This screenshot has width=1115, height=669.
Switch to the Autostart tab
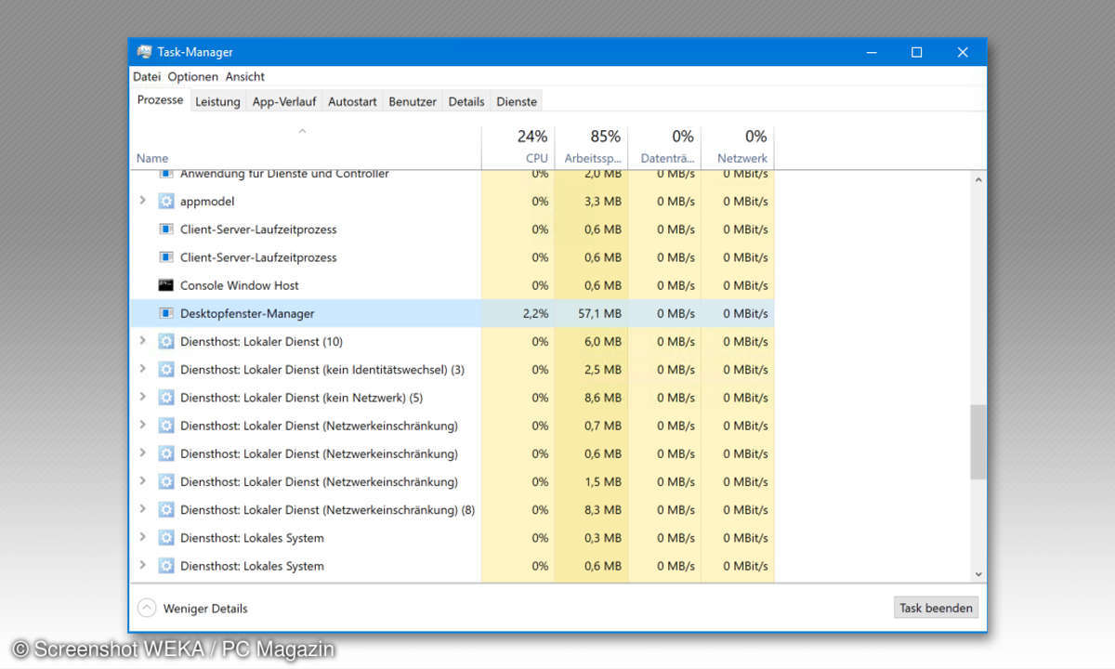352,101
